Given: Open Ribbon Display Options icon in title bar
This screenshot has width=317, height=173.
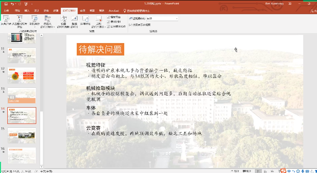Looking at the screenshot, I should coord(290,3).
